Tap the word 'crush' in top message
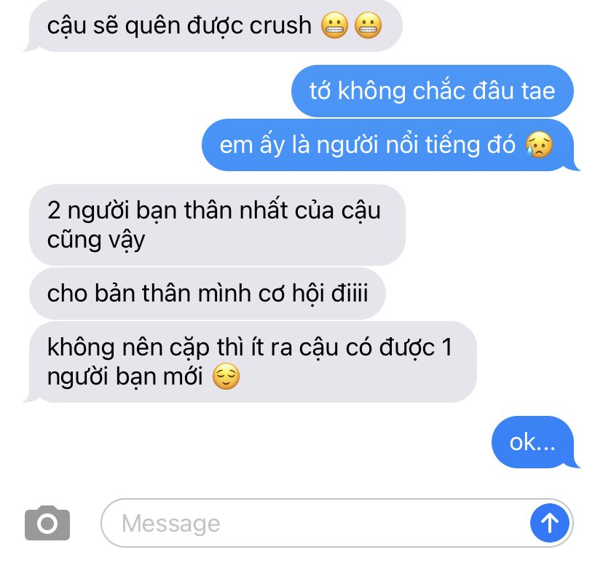Screen dimensions: 603x563 pyautogui.click(x=280, y=25)
